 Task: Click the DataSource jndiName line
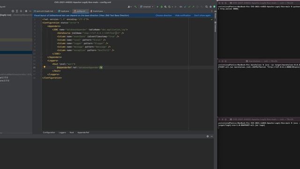90,33
